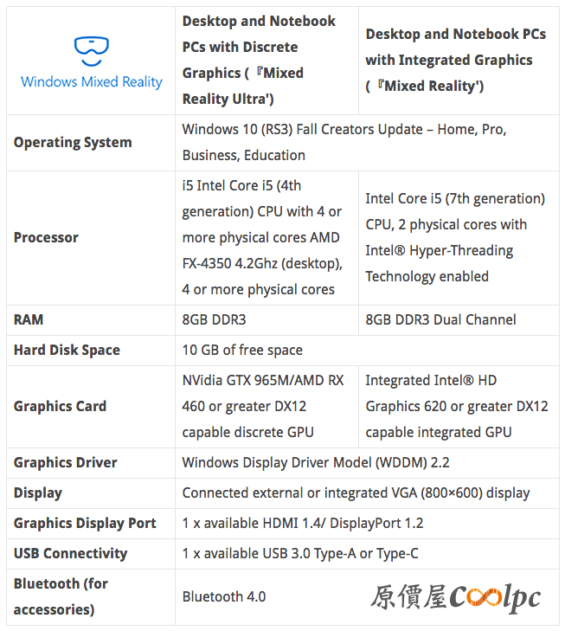Click the VGA 800×600 display cell
Viewport: 565px width, 631px height.
(367, 493)
